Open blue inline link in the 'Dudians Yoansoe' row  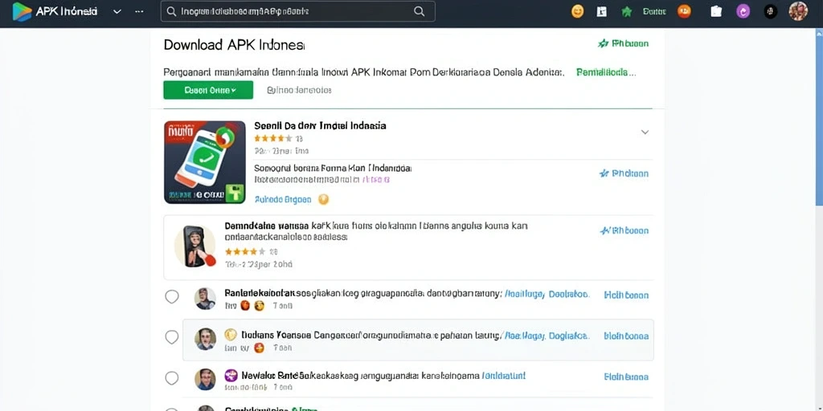[x=547, y=336]
